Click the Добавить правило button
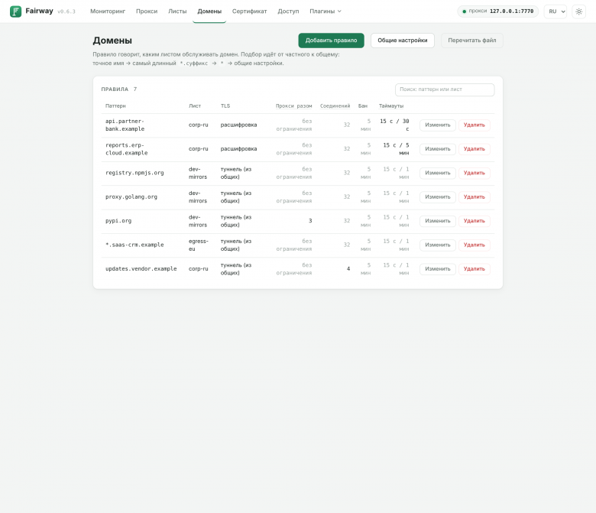596x513 pixels. click(x=331, y=41)
